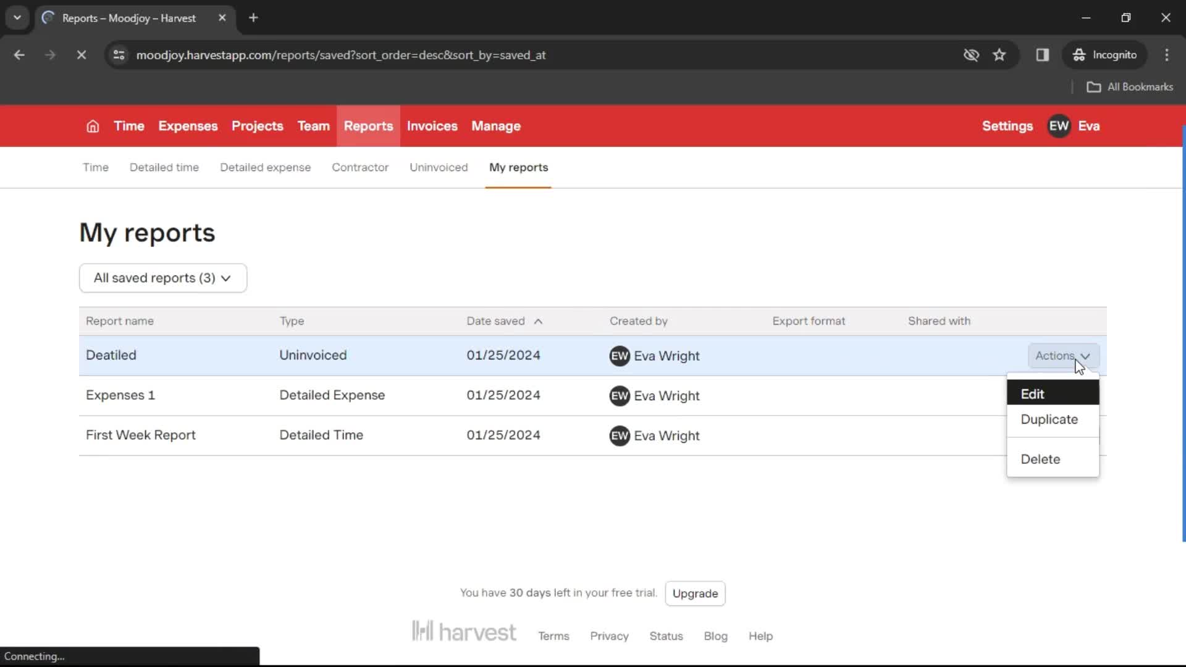
Task: Go to Harvest home icon
Action: point(93,126)
